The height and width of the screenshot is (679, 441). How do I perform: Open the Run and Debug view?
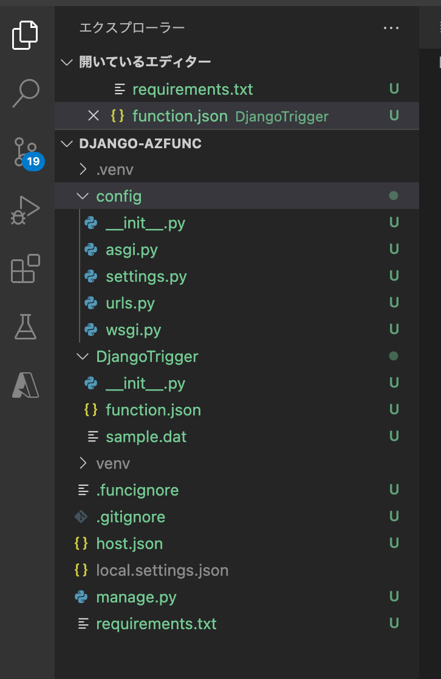coord(26,210)
